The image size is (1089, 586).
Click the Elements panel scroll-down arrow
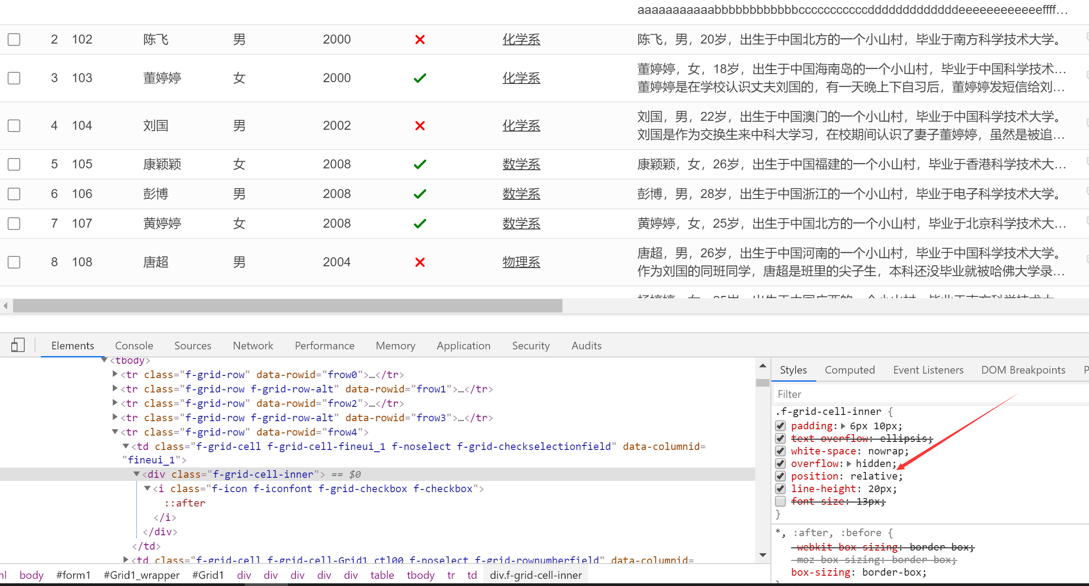[763, 555]
